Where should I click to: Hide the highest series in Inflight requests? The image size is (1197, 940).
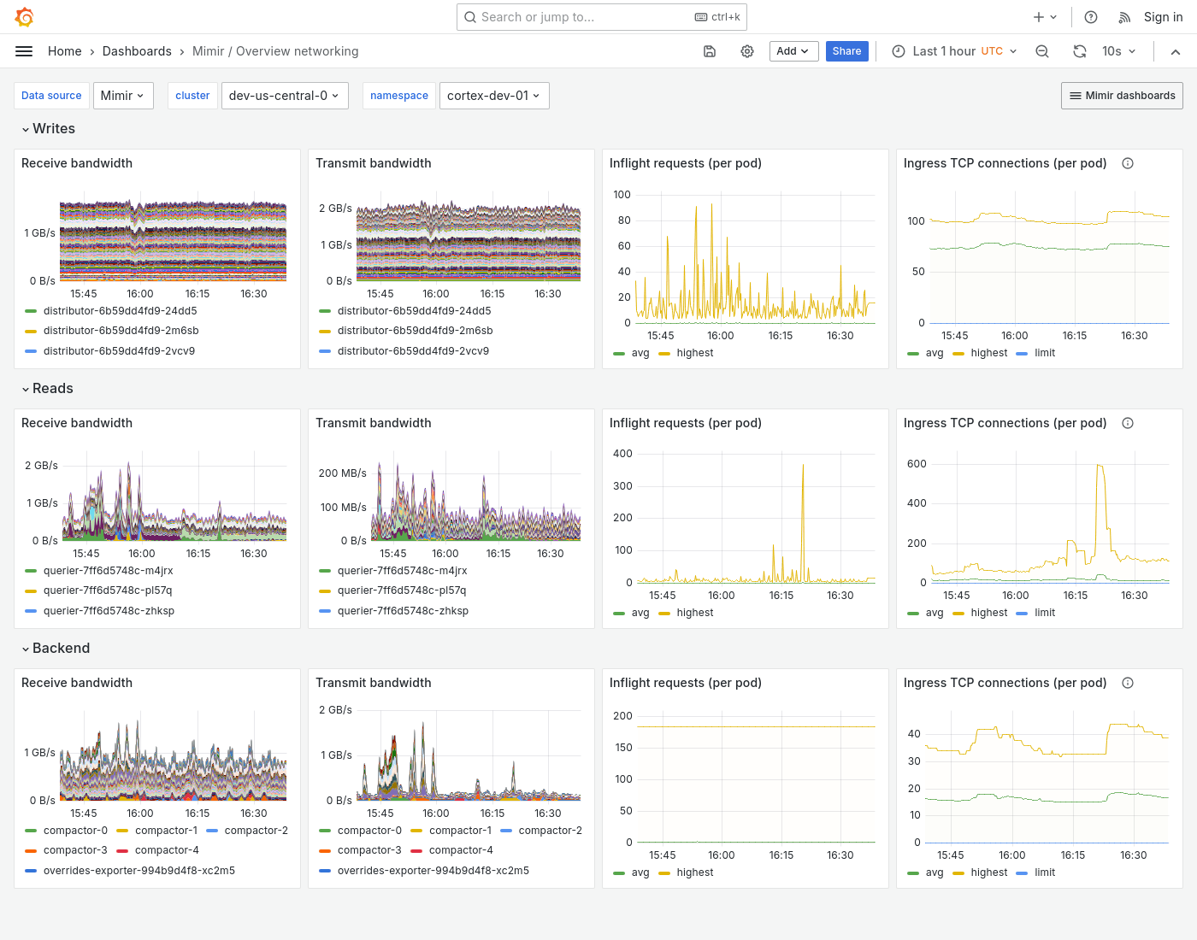click(x=695, y=353)
